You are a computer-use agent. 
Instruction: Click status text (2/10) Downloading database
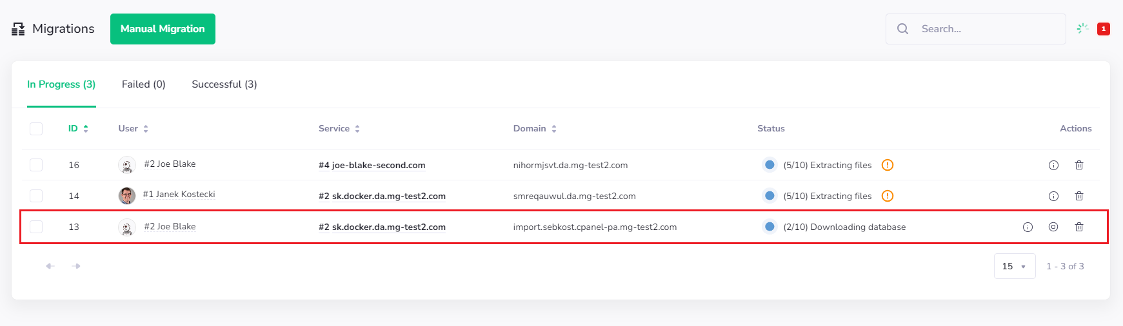click(844, 227)
